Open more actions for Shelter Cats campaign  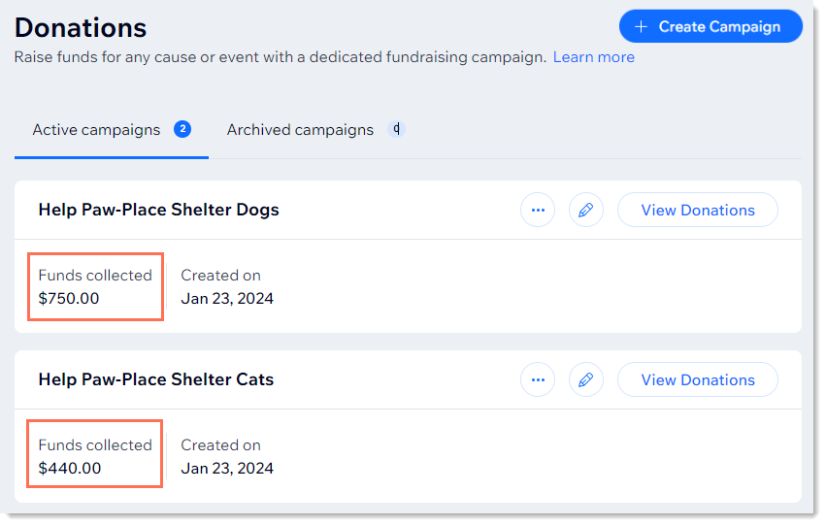pyautogui.click(x=538, y=379)
